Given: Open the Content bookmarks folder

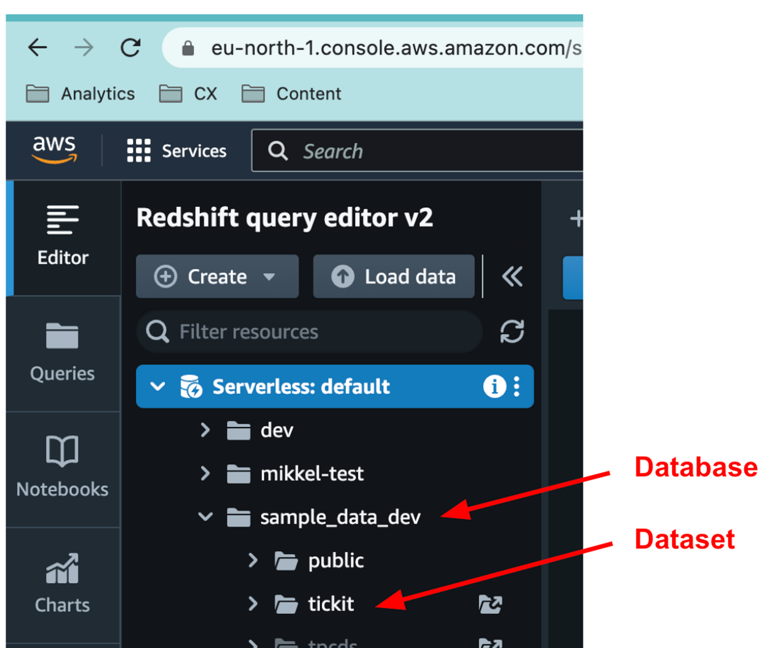Looking at the screenshot, I should 291,94.
